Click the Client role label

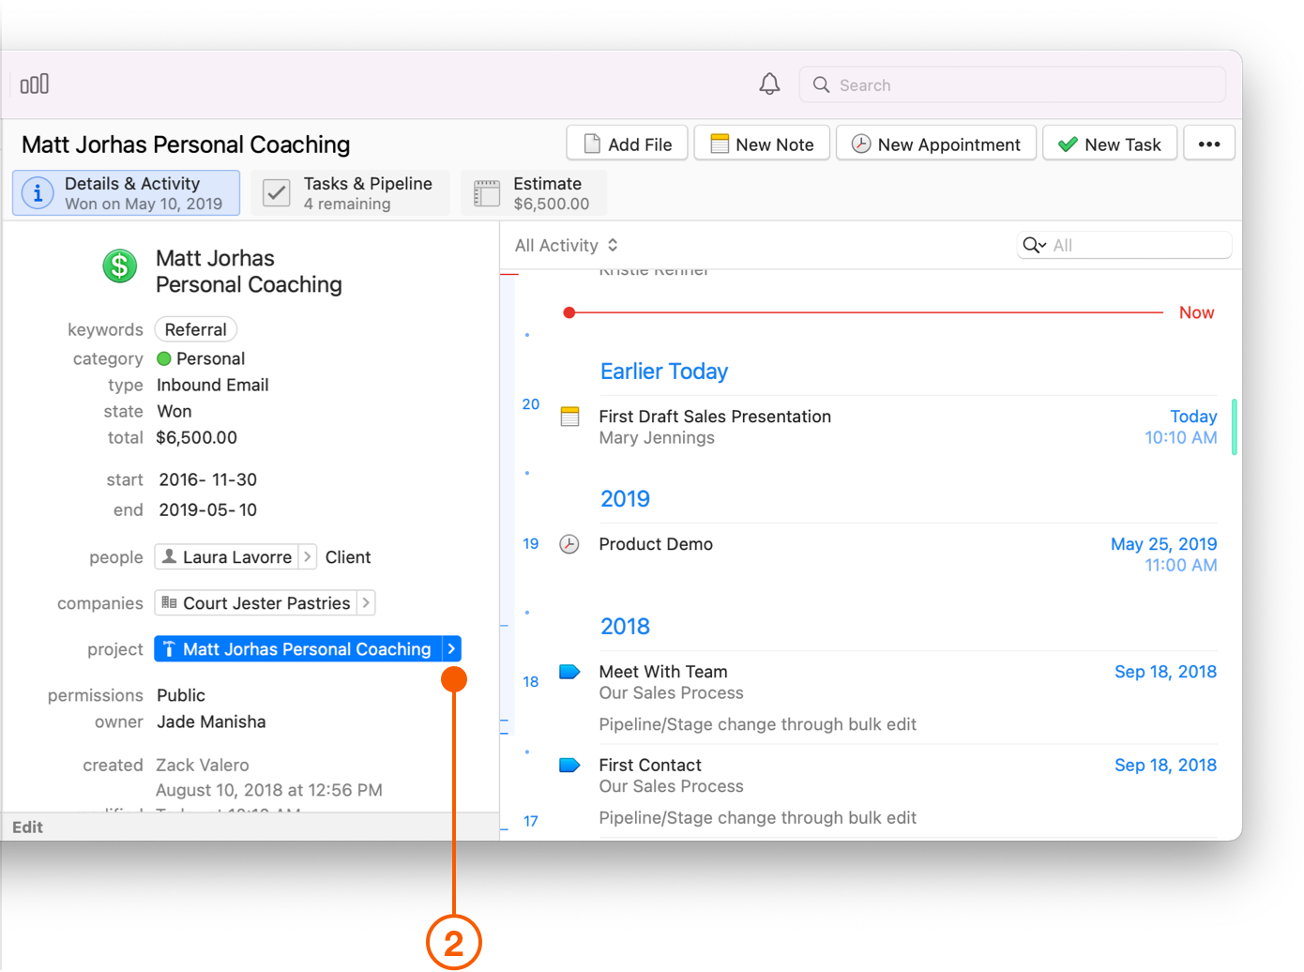click(348, 557)
